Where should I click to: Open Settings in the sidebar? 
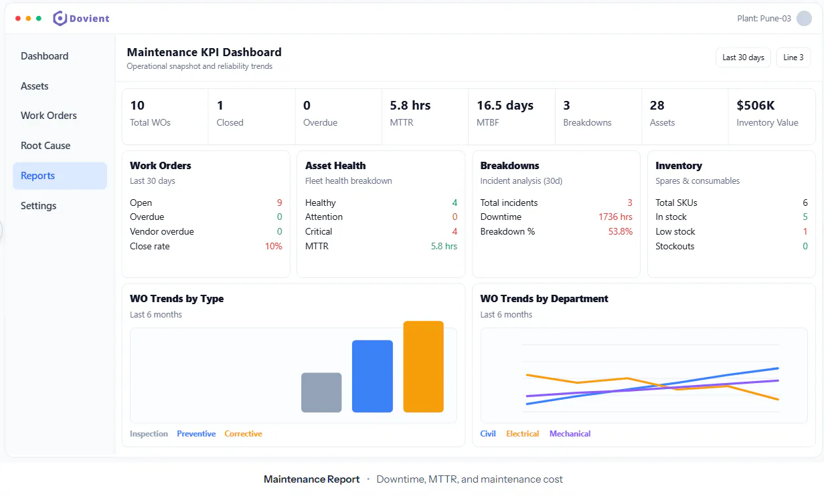(x=60, y=206)
